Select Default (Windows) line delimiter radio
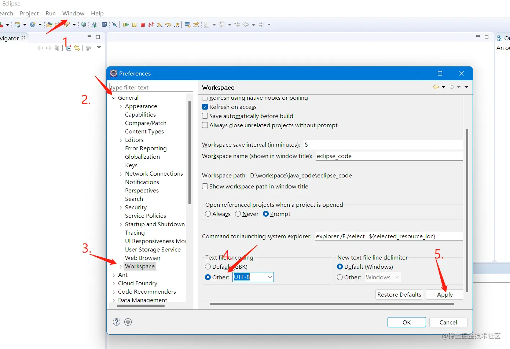 coord(340,267)
